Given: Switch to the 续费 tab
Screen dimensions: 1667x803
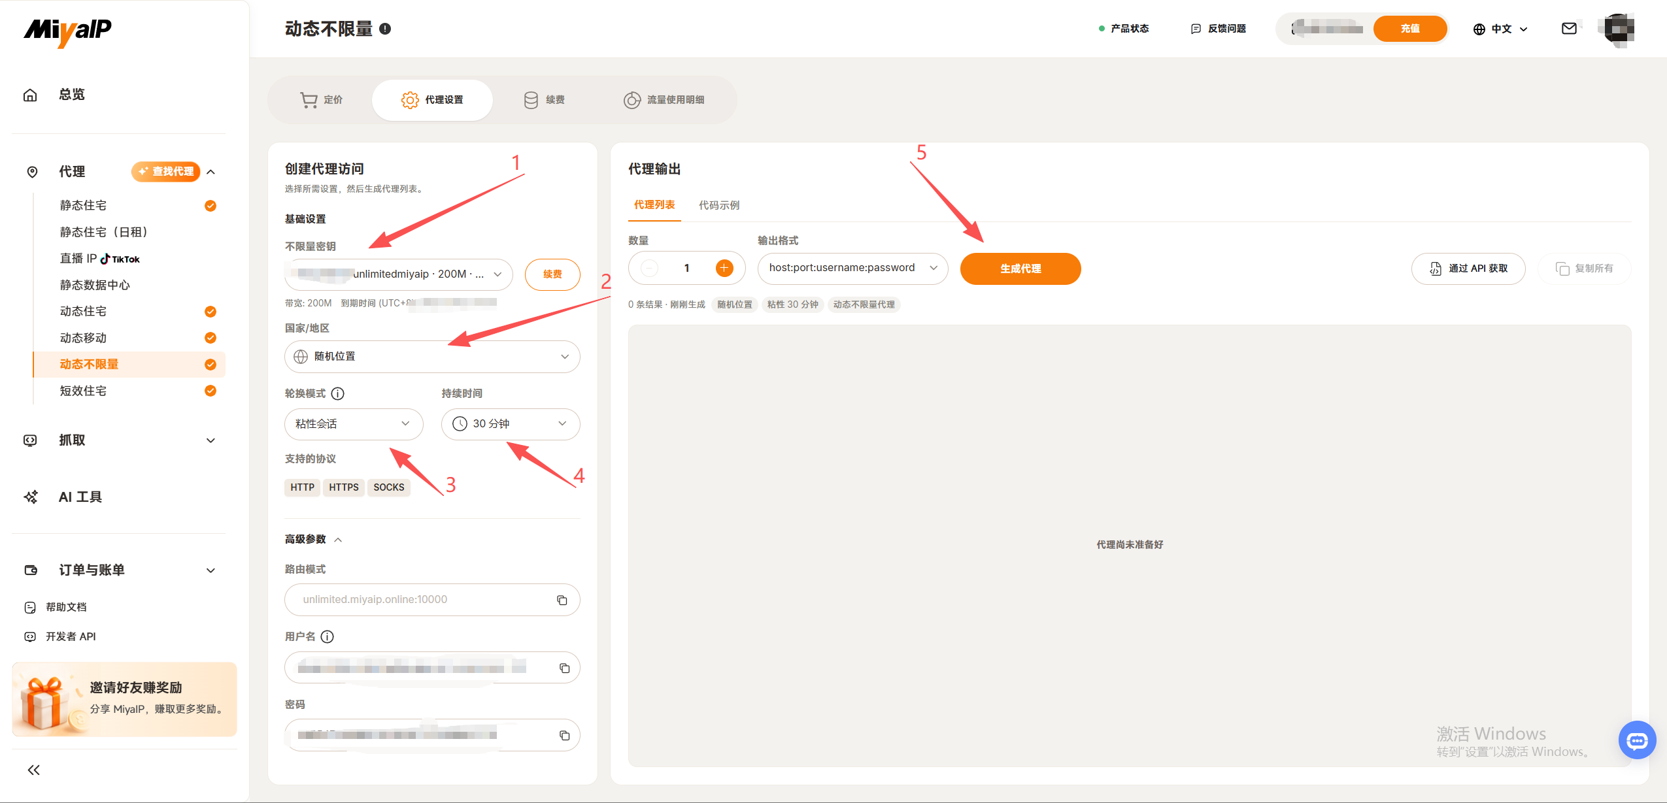Looking at the screenshot, I should click(x=545, y=100).
